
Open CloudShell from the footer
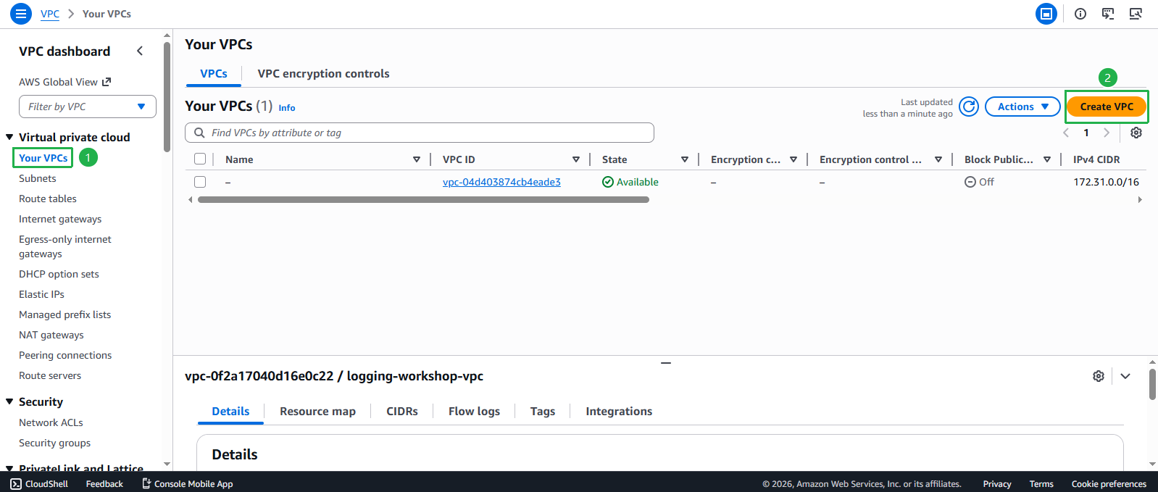point(39,484)
